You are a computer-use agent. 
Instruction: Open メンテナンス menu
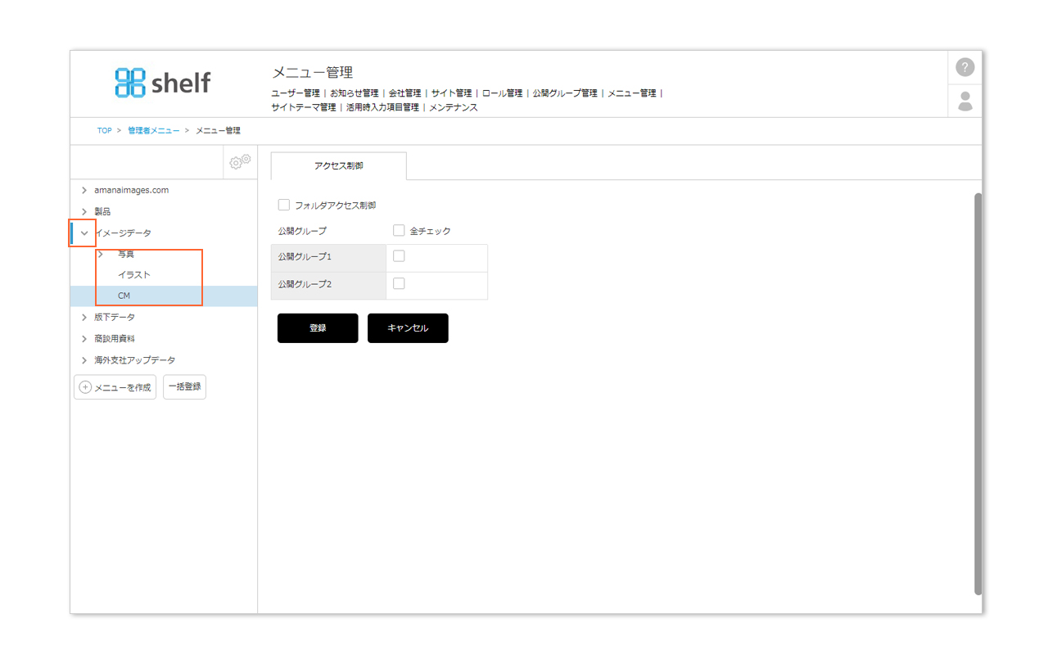454,107
